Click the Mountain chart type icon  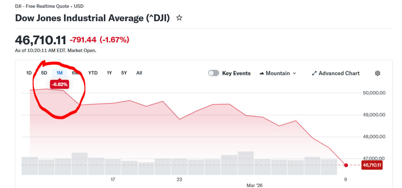pos(262,73)
